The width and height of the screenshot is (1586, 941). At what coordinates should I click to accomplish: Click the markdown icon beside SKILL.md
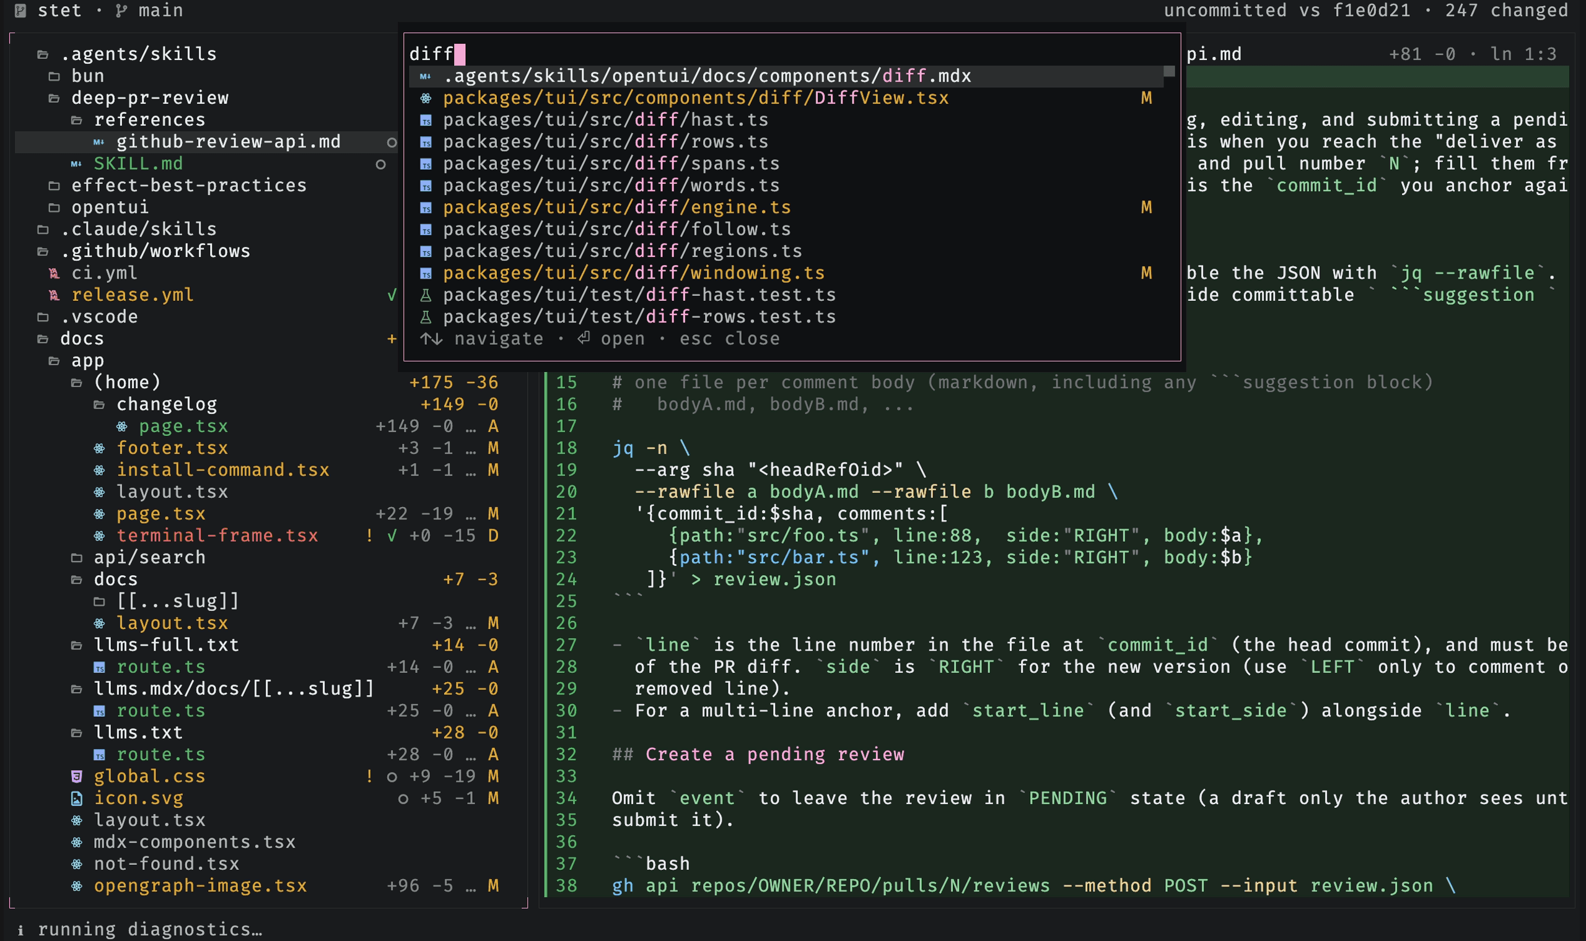point(76,163)
